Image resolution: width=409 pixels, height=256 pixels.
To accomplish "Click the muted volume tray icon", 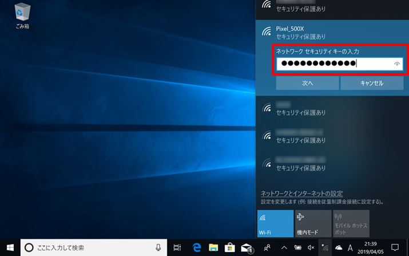I will click(x=311, y=247).
